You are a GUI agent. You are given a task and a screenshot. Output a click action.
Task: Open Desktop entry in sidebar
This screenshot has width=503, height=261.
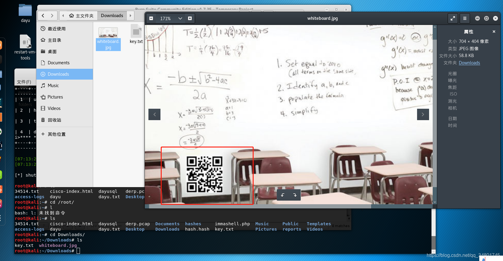(x=65, y=51)
